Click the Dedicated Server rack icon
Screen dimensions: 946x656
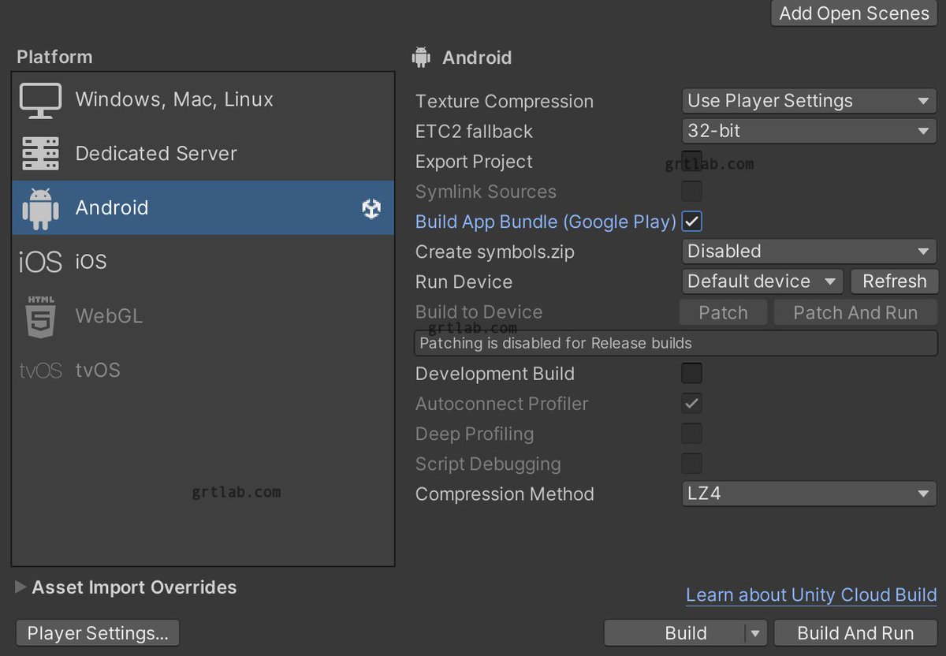click(40, 154)
